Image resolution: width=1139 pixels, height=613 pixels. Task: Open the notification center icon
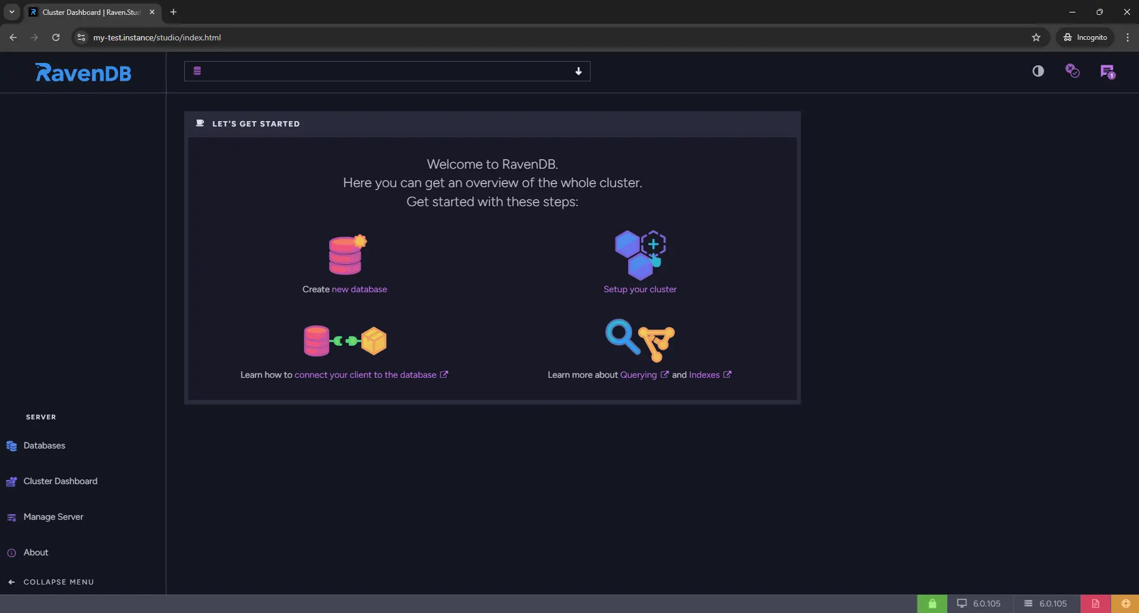1108,72
